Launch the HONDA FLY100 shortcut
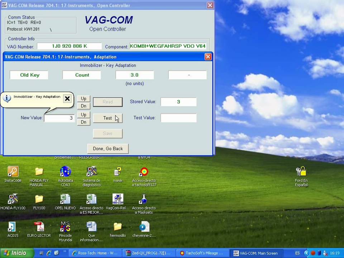The height and width of the screenshot is (258, 344). (13, 202)
